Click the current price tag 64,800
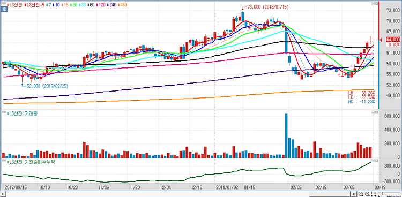Viewport: 402px width, 197px height. tap(393, 40)
